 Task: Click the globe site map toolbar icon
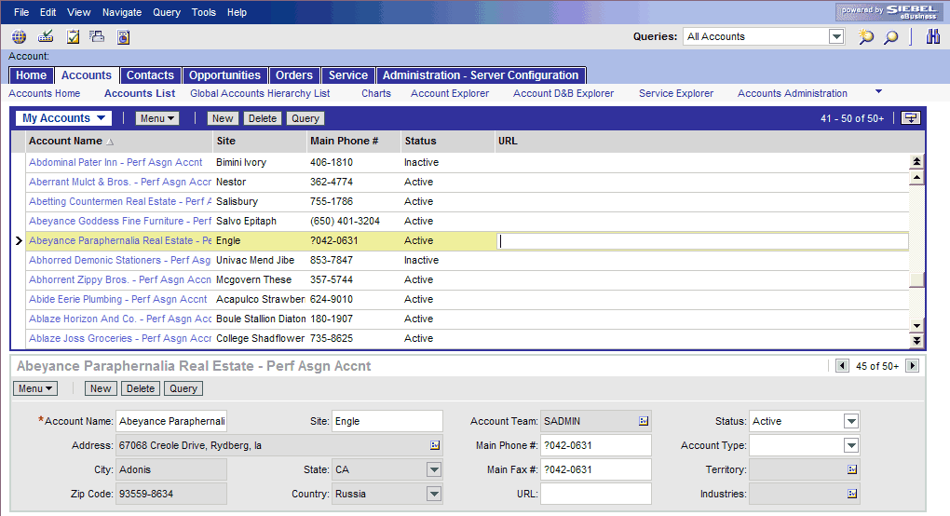click(x=19, y=37)
